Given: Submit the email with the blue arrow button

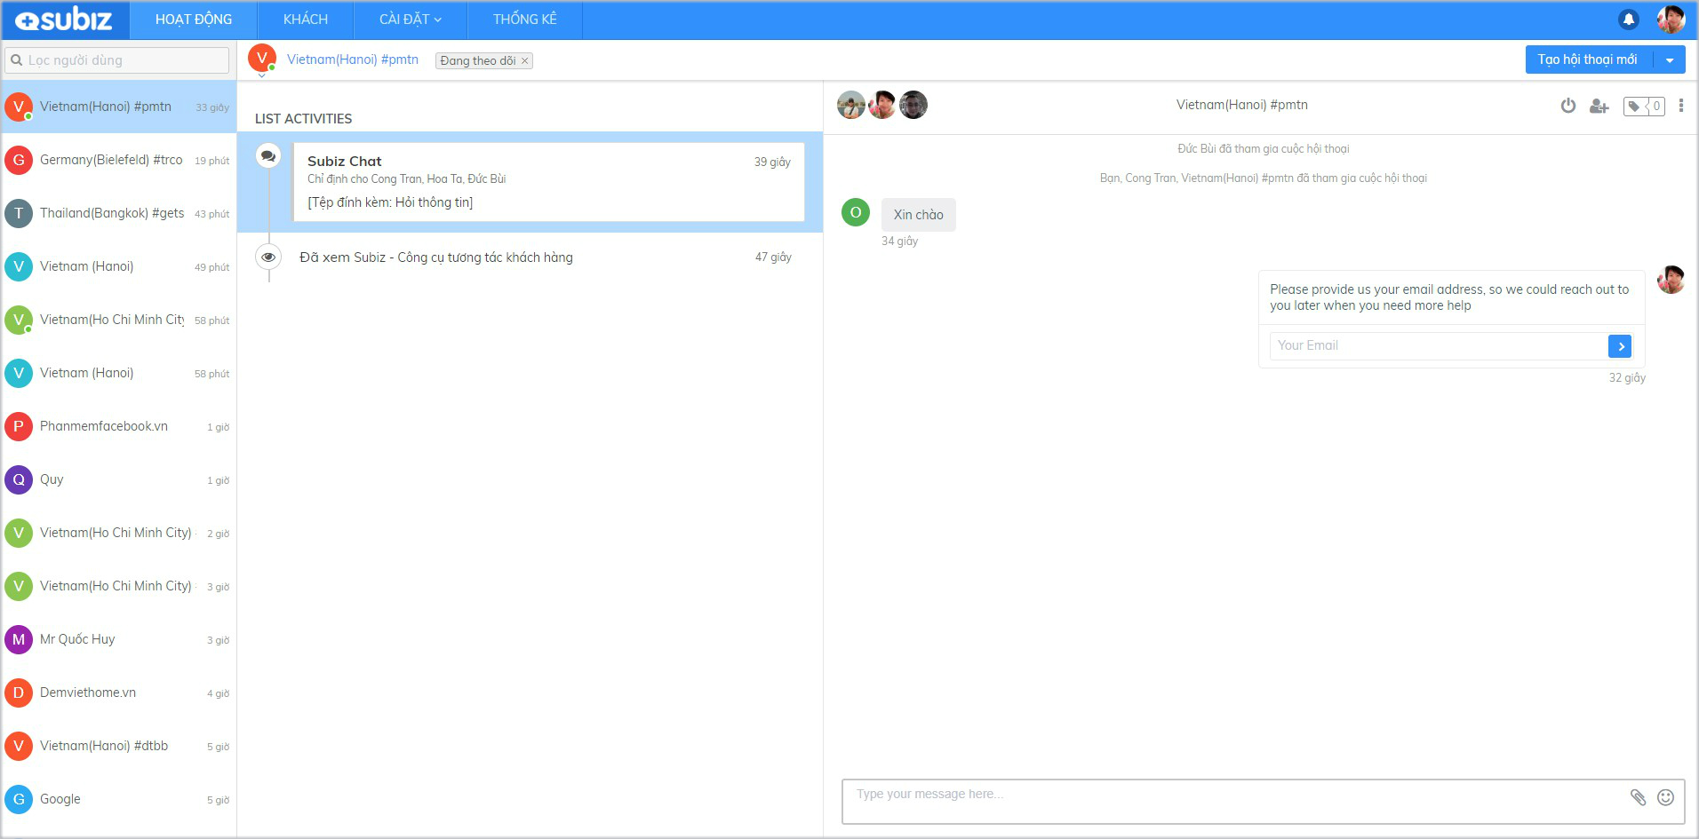Looking at the screenshot, I should 1619,346.
